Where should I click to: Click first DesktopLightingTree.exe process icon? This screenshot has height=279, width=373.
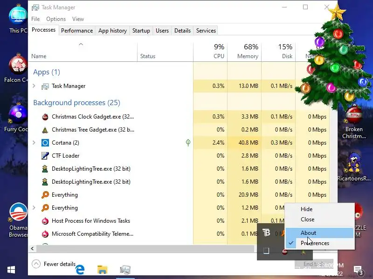(x=45, y=169)
